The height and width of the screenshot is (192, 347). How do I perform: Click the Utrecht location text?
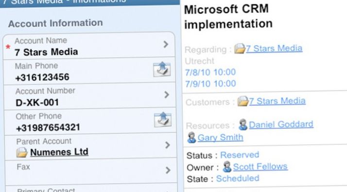pos(200,61)
